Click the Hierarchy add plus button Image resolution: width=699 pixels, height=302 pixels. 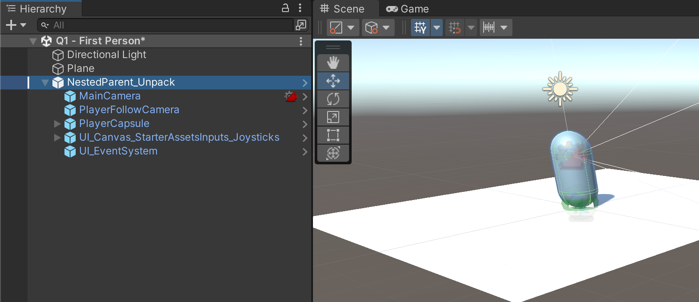tap(11, 25)
